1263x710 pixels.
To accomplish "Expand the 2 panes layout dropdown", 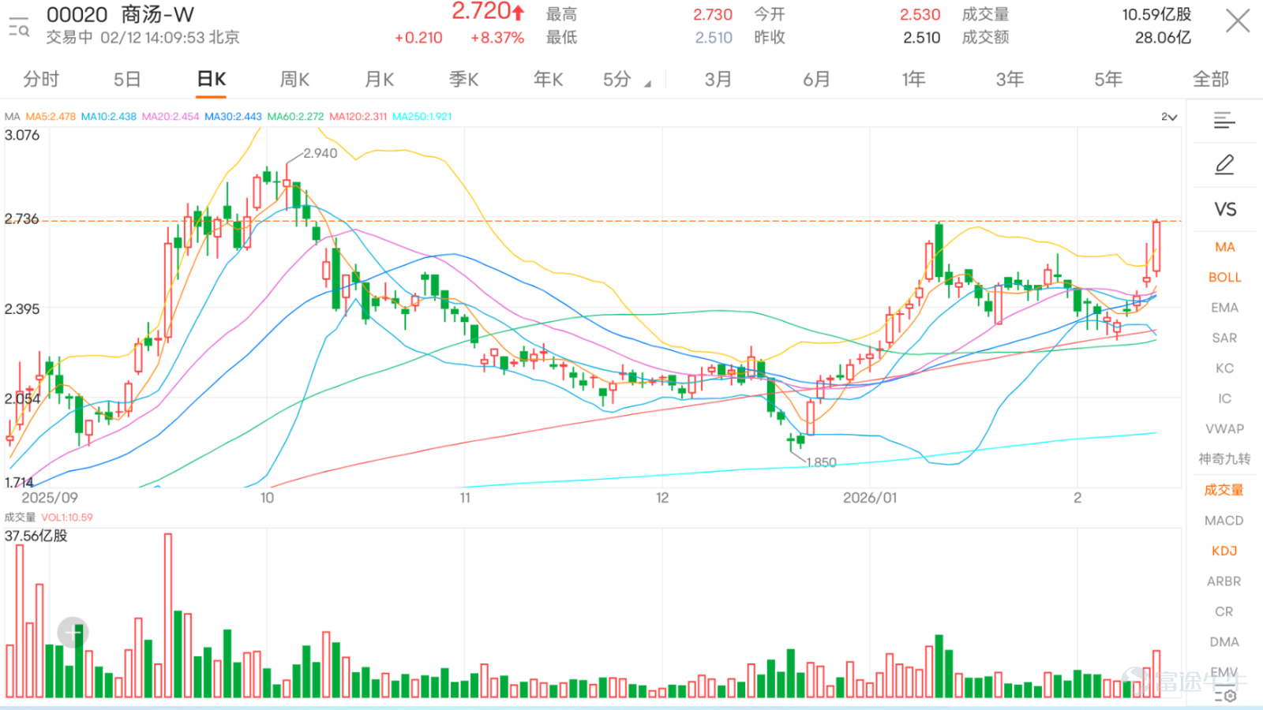I will [1169, 117].
